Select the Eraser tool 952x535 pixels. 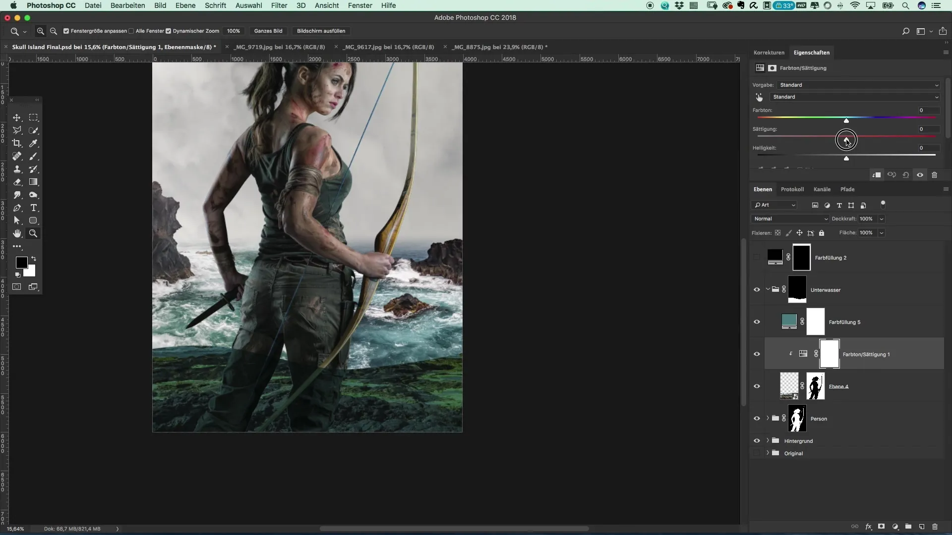[x=17, y=182]
